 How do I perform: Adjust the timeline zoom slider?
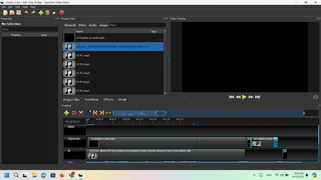304,113
